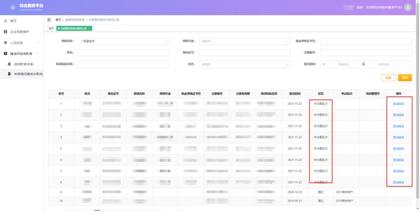Expand the 人员注册 sidebar menu
This screenshot has height=214, width=420.
[x=38, y=43]
